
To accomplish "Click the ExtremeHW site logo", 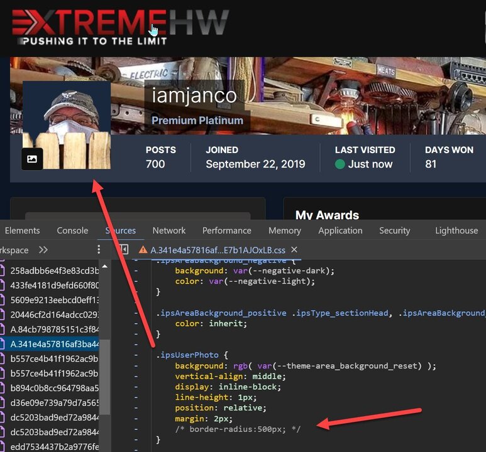I will [119, 26].
